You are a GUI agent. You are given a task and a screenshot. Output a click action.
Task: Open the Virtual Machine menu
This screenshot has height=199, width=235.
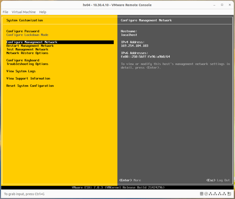[24, 12]
